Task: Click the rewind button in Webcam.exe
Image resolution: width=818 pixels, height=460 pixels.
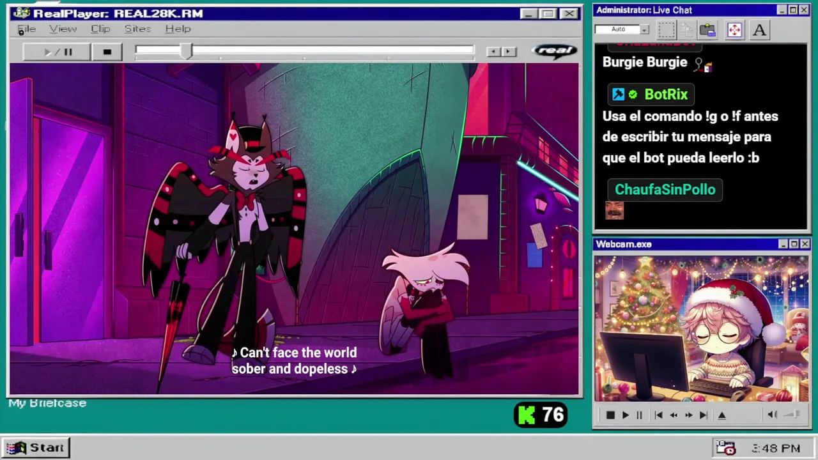Action: pyautogui.click(x=674, y=415)
